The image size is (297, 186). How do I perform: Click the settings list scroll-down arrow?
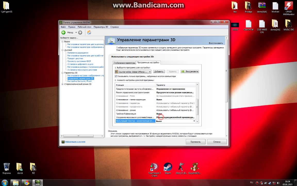(x=197, y=121)
